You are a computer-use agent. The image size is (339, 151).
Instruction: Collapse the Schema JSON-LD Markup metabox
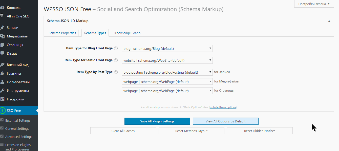(x=329, y=21)
